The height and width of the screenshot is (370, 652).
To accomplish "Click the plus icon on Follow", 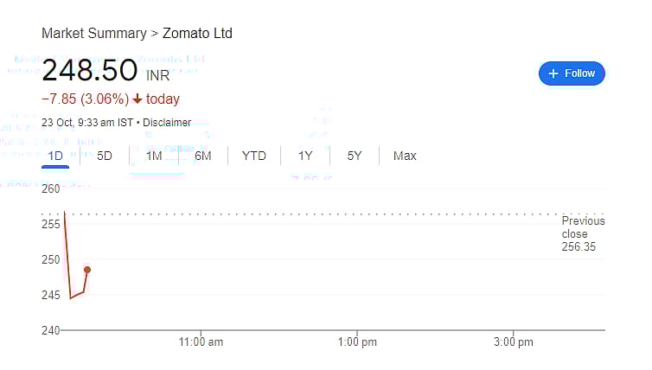I will click(553, 73).
